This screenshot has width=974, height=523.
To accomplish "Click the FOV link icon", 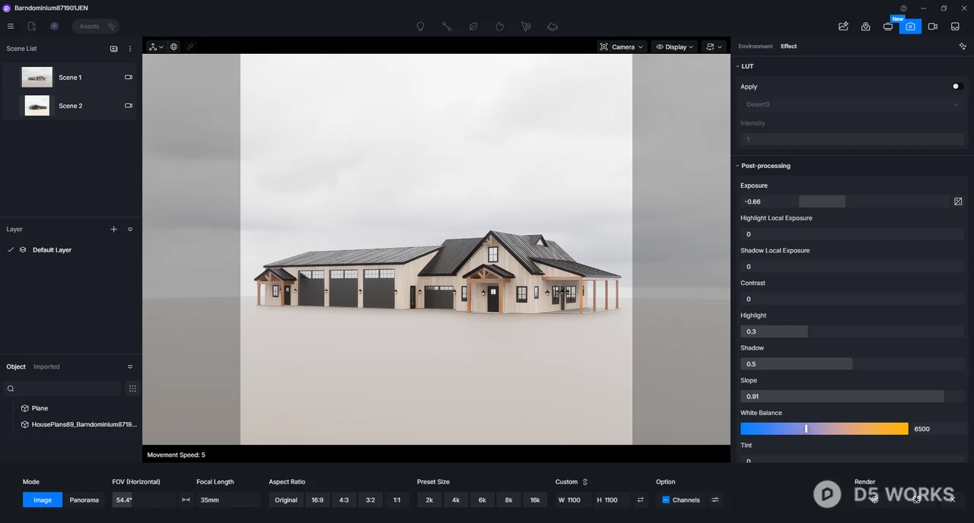I will [186, 500].
